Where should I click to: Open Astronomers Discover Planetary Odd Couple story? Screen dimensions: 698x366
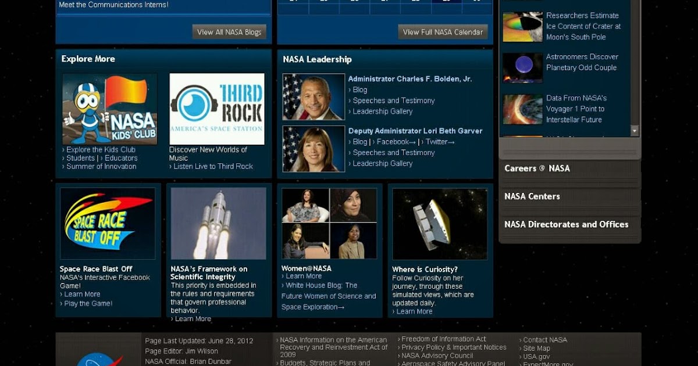pos(582,62)
